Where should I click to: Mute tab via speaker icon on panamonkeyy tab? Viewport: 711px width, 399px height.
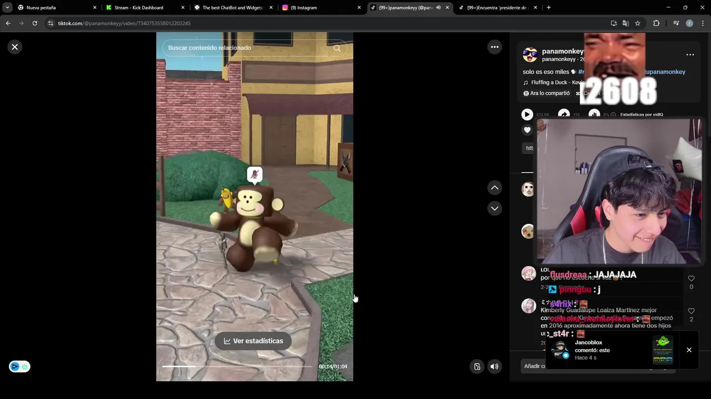point(438,8)
